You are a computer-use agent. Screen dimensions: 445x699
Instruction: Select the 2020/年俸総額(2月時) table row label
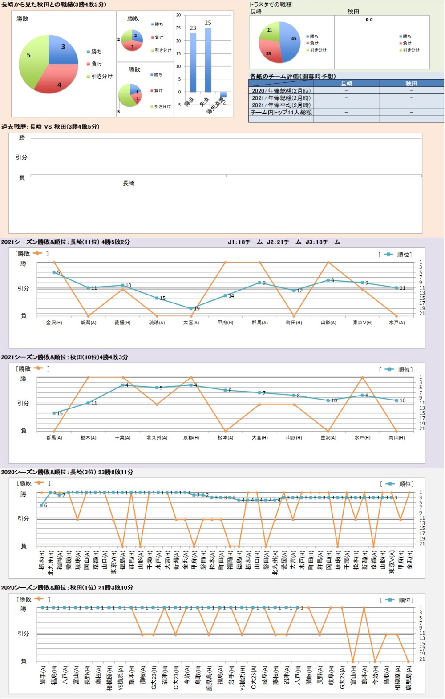click(x=281, y=90)
